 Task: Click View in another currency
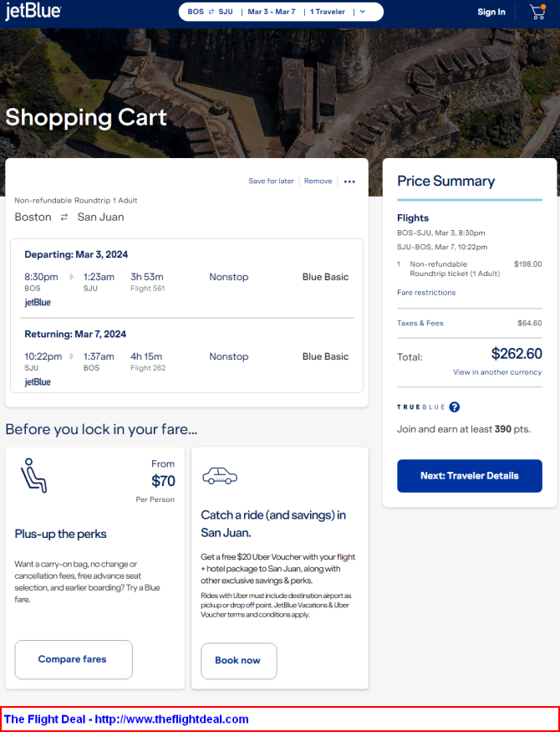click(497, 372)
